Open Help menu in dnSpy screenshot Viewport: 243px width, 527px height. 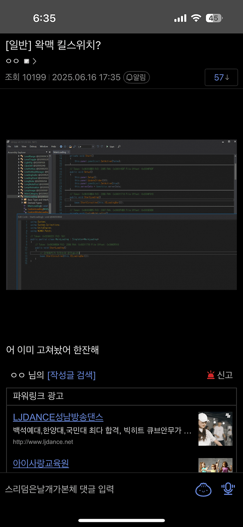[x=54, y=146]
